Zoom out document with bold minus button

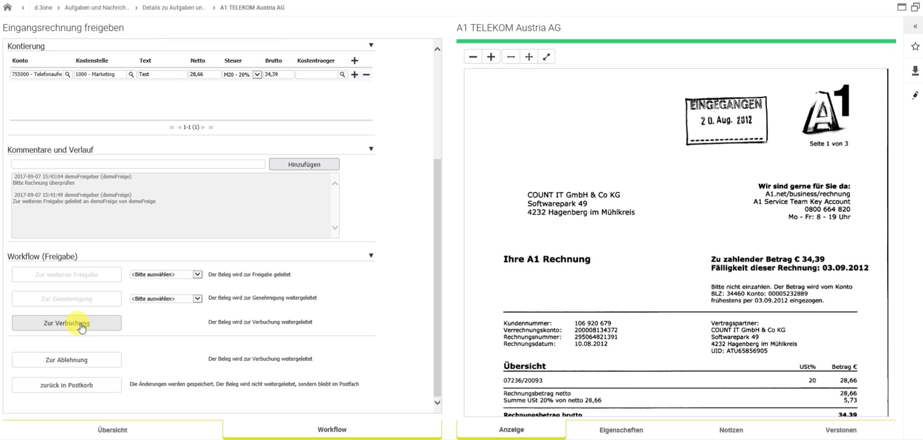tap(473, 57)
